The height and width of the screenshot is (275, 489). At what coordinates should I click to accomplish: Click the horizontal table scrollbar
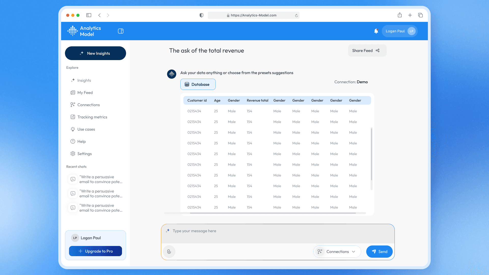pyautogui.click(x=273, y=213)
